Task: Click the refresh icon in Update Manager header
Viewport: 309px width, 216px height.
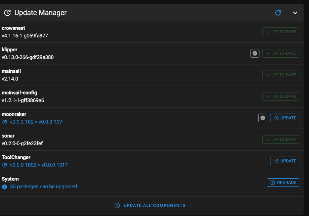Action: coord(278,13)
